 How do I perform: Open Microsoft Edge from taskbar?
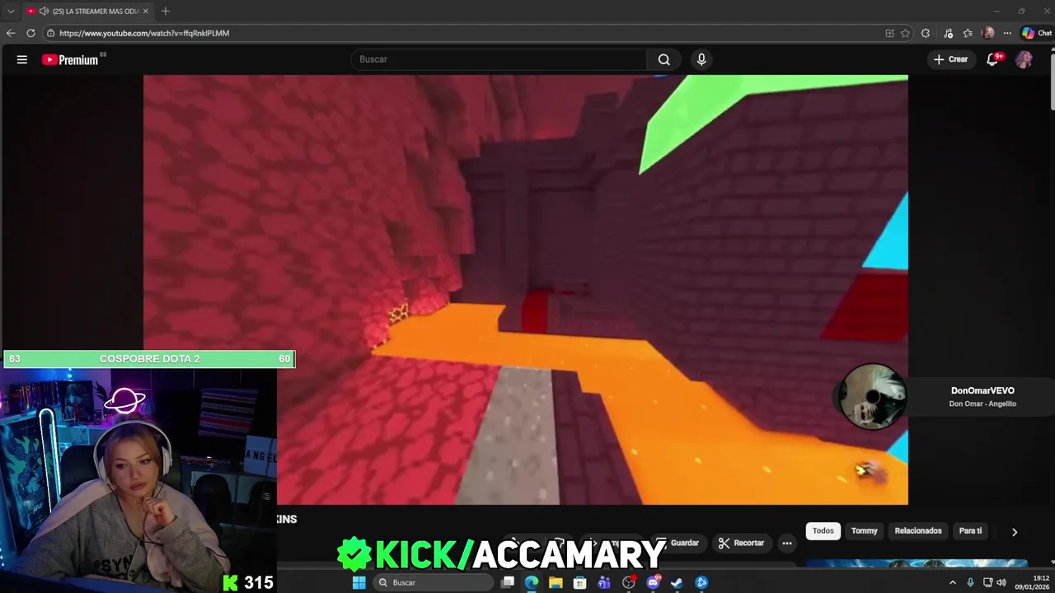532,582
